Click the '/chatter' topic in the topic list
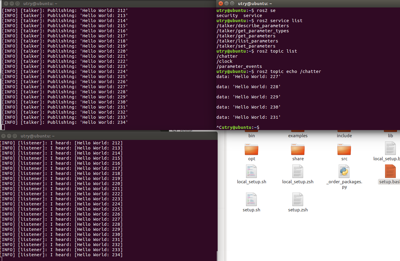This screenshot has width=400, height=261. pos(227,56)
